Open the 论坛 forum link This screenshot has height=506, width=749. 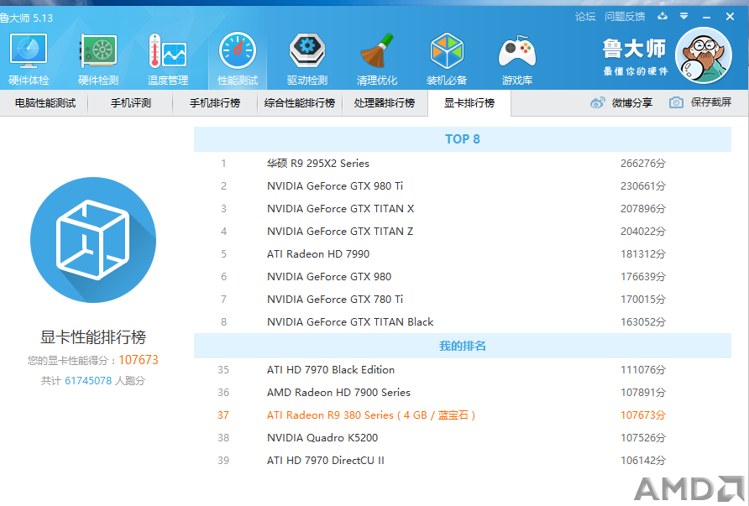(x=585, y=17)
